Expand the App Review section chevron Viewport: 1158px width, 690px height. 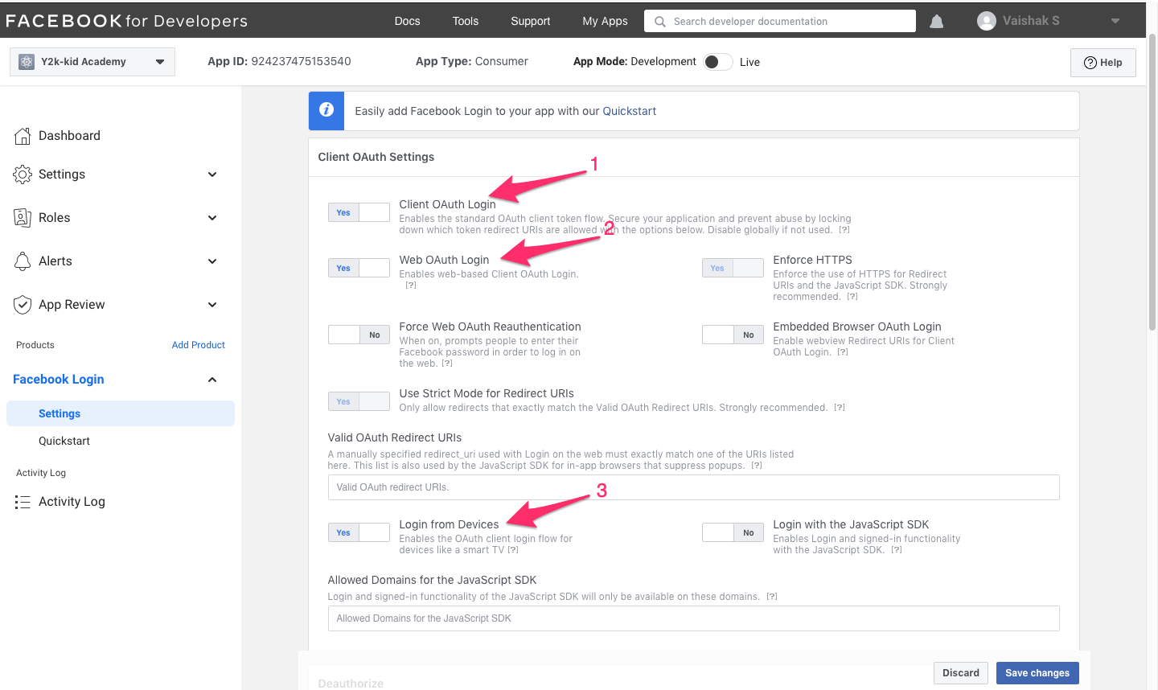(212, 305)
